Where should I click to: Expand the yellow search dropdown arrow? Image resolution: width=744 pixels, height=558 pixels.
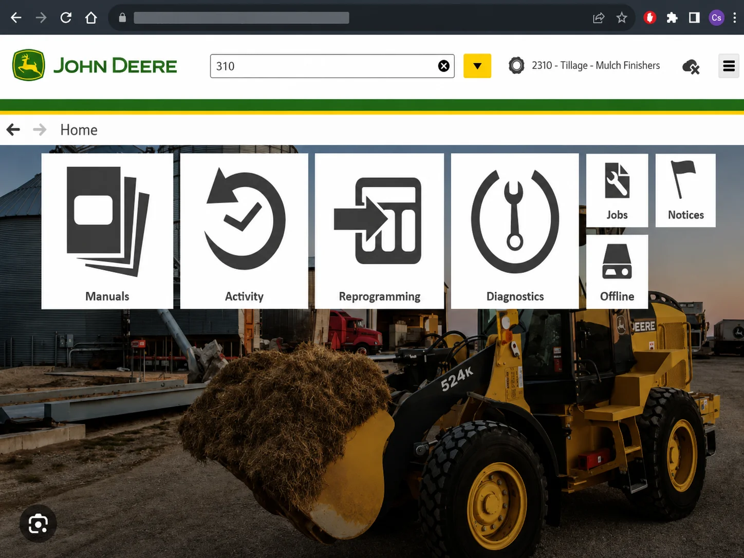(477, 66)
